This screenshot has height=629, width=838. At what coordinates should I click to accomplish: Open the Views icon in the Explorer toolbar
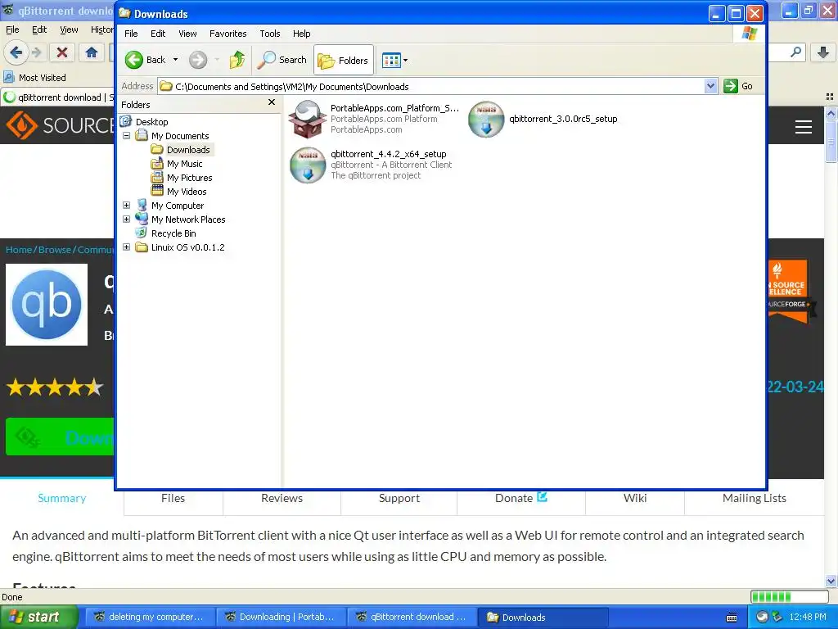391,61
